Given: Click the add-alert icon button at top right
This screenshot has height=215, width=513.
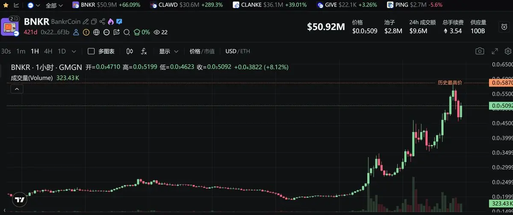Looking at the screenshot, I should coord(504,27).
